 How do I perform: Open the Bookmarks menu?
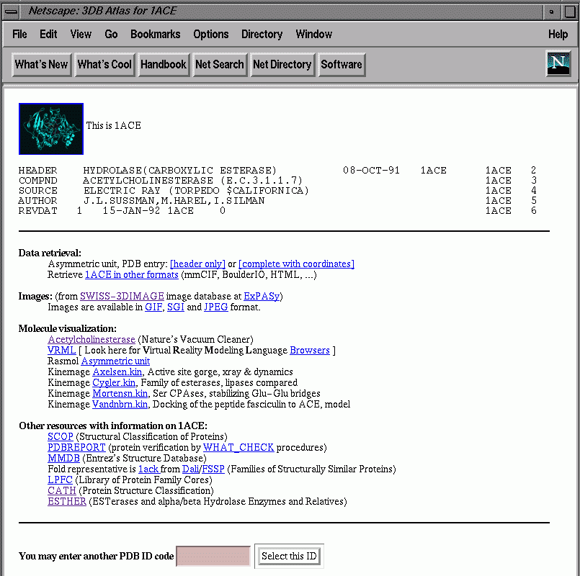[x=156, y=34]
